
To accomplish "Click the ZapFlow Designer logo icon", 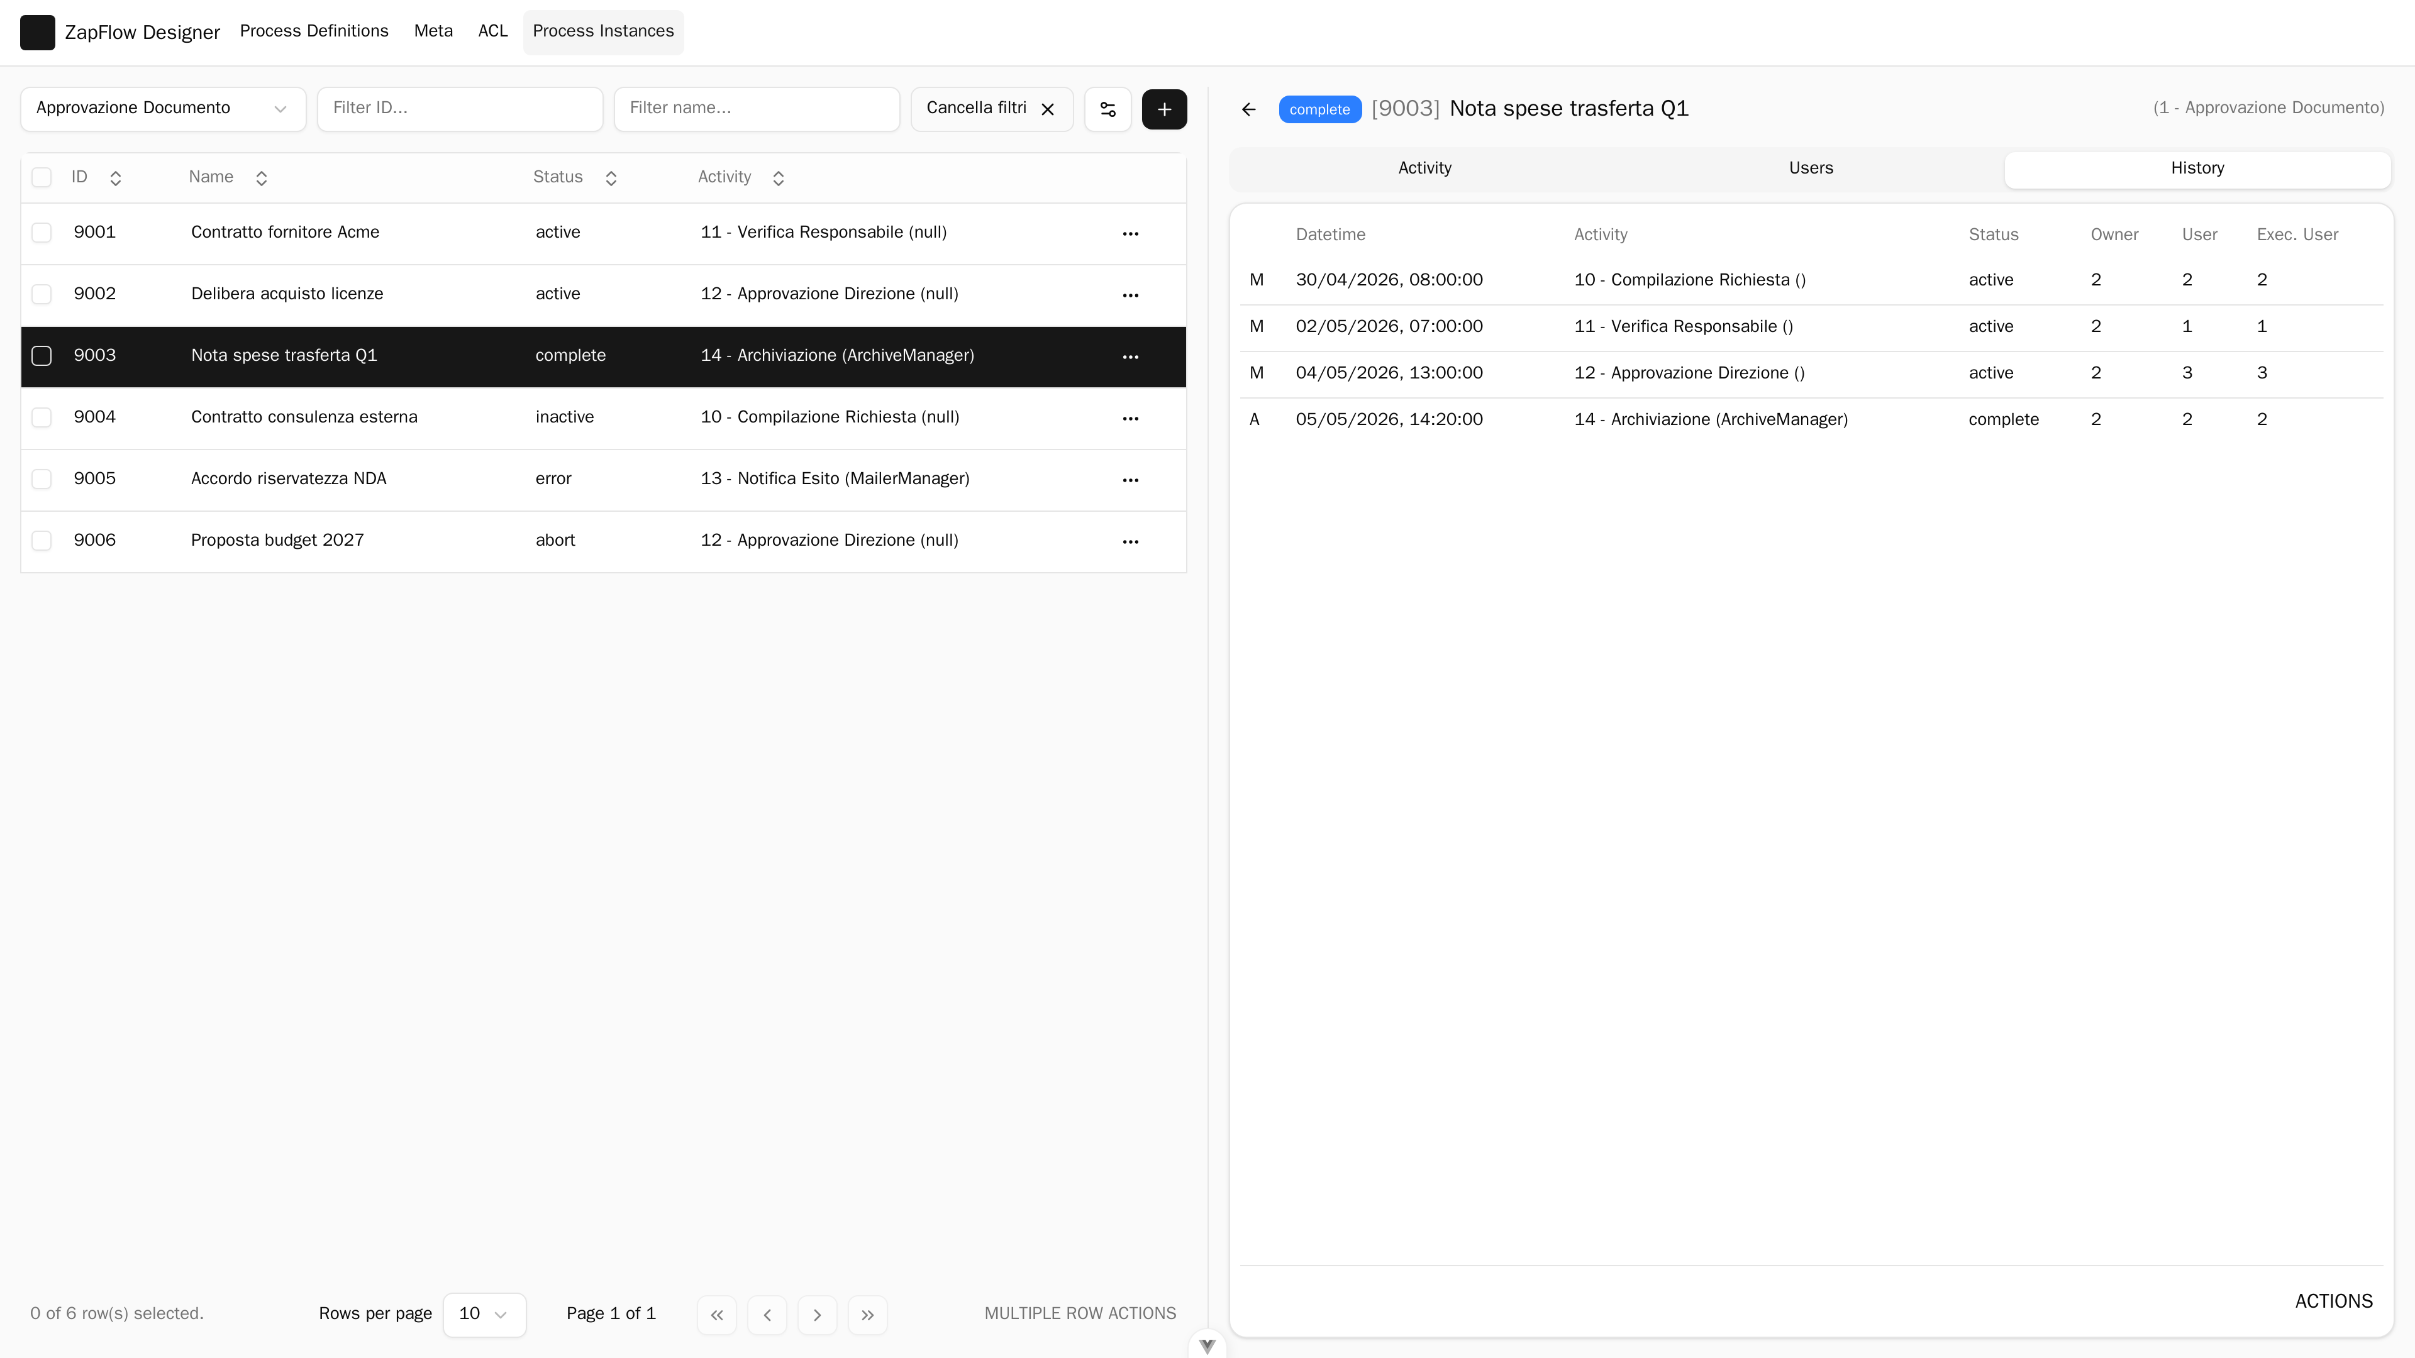I will (38, 33).
